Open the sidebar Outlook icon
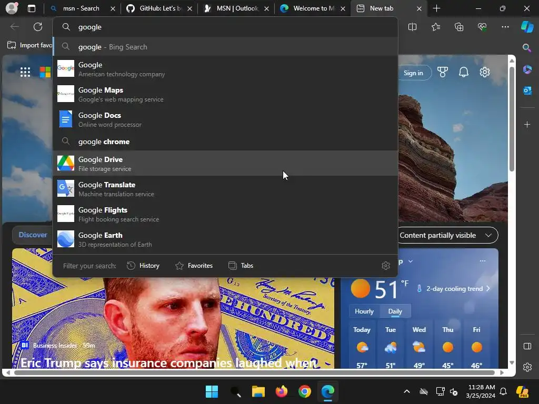 [527, 90]
